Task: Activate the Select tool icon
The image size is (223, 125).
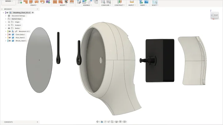Action: pos(155,2)
